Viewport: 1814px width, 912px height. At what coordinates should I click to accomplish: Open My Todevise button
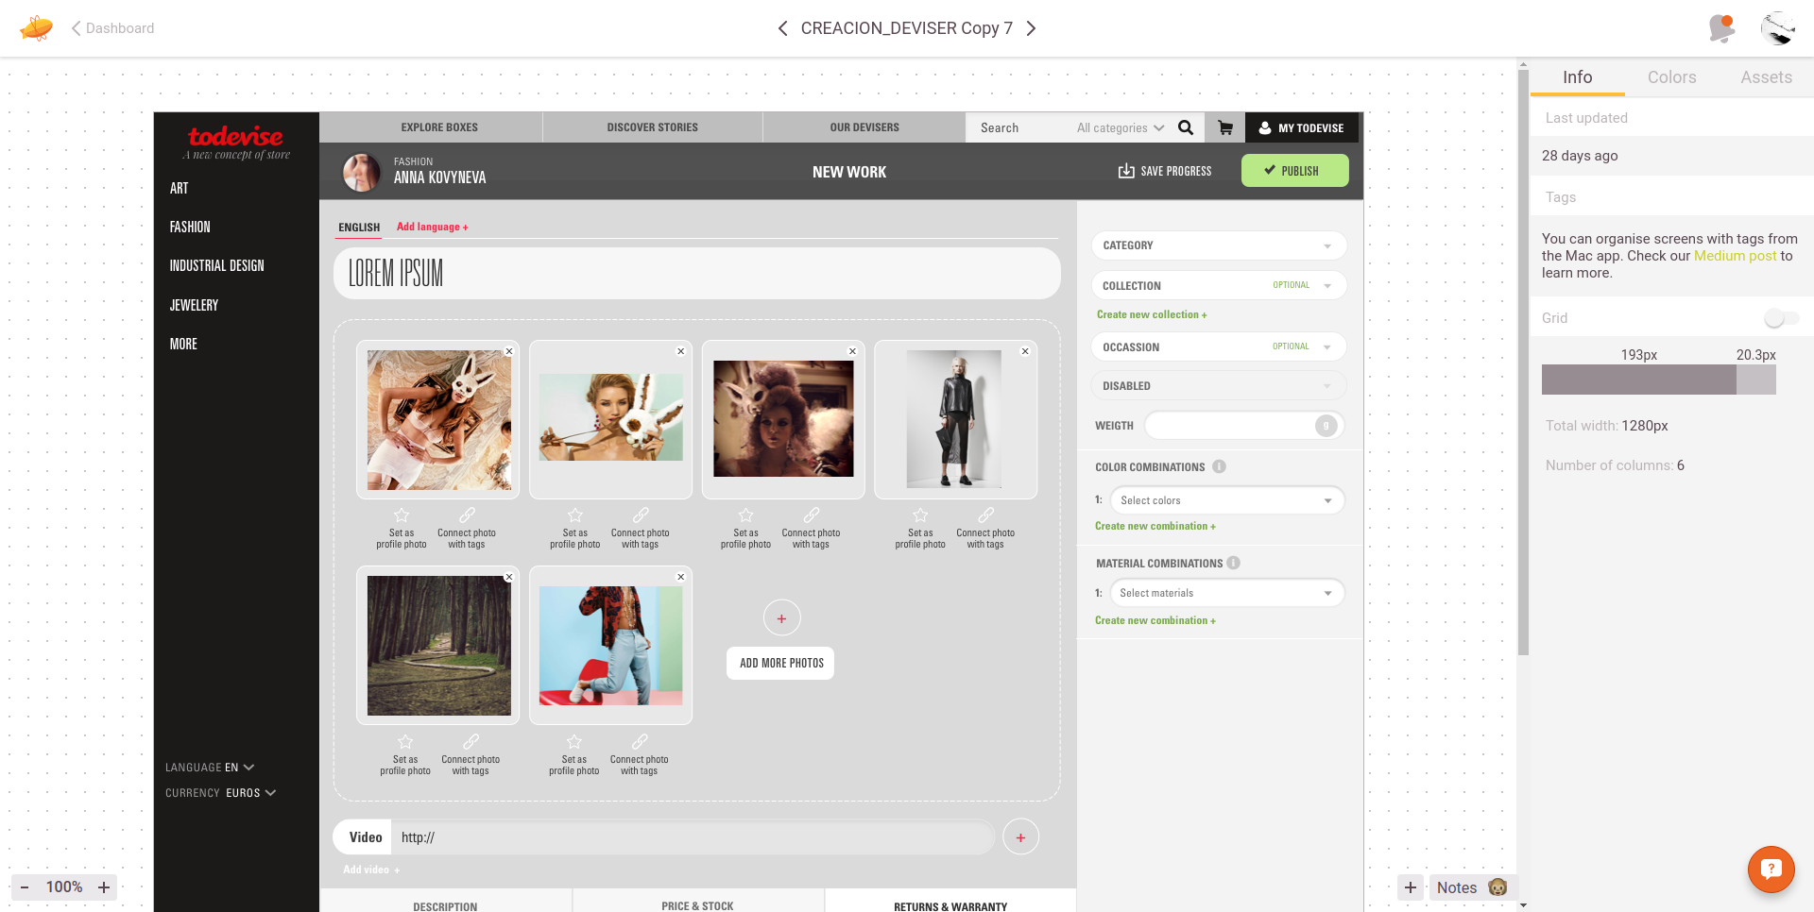(1302, 127)
